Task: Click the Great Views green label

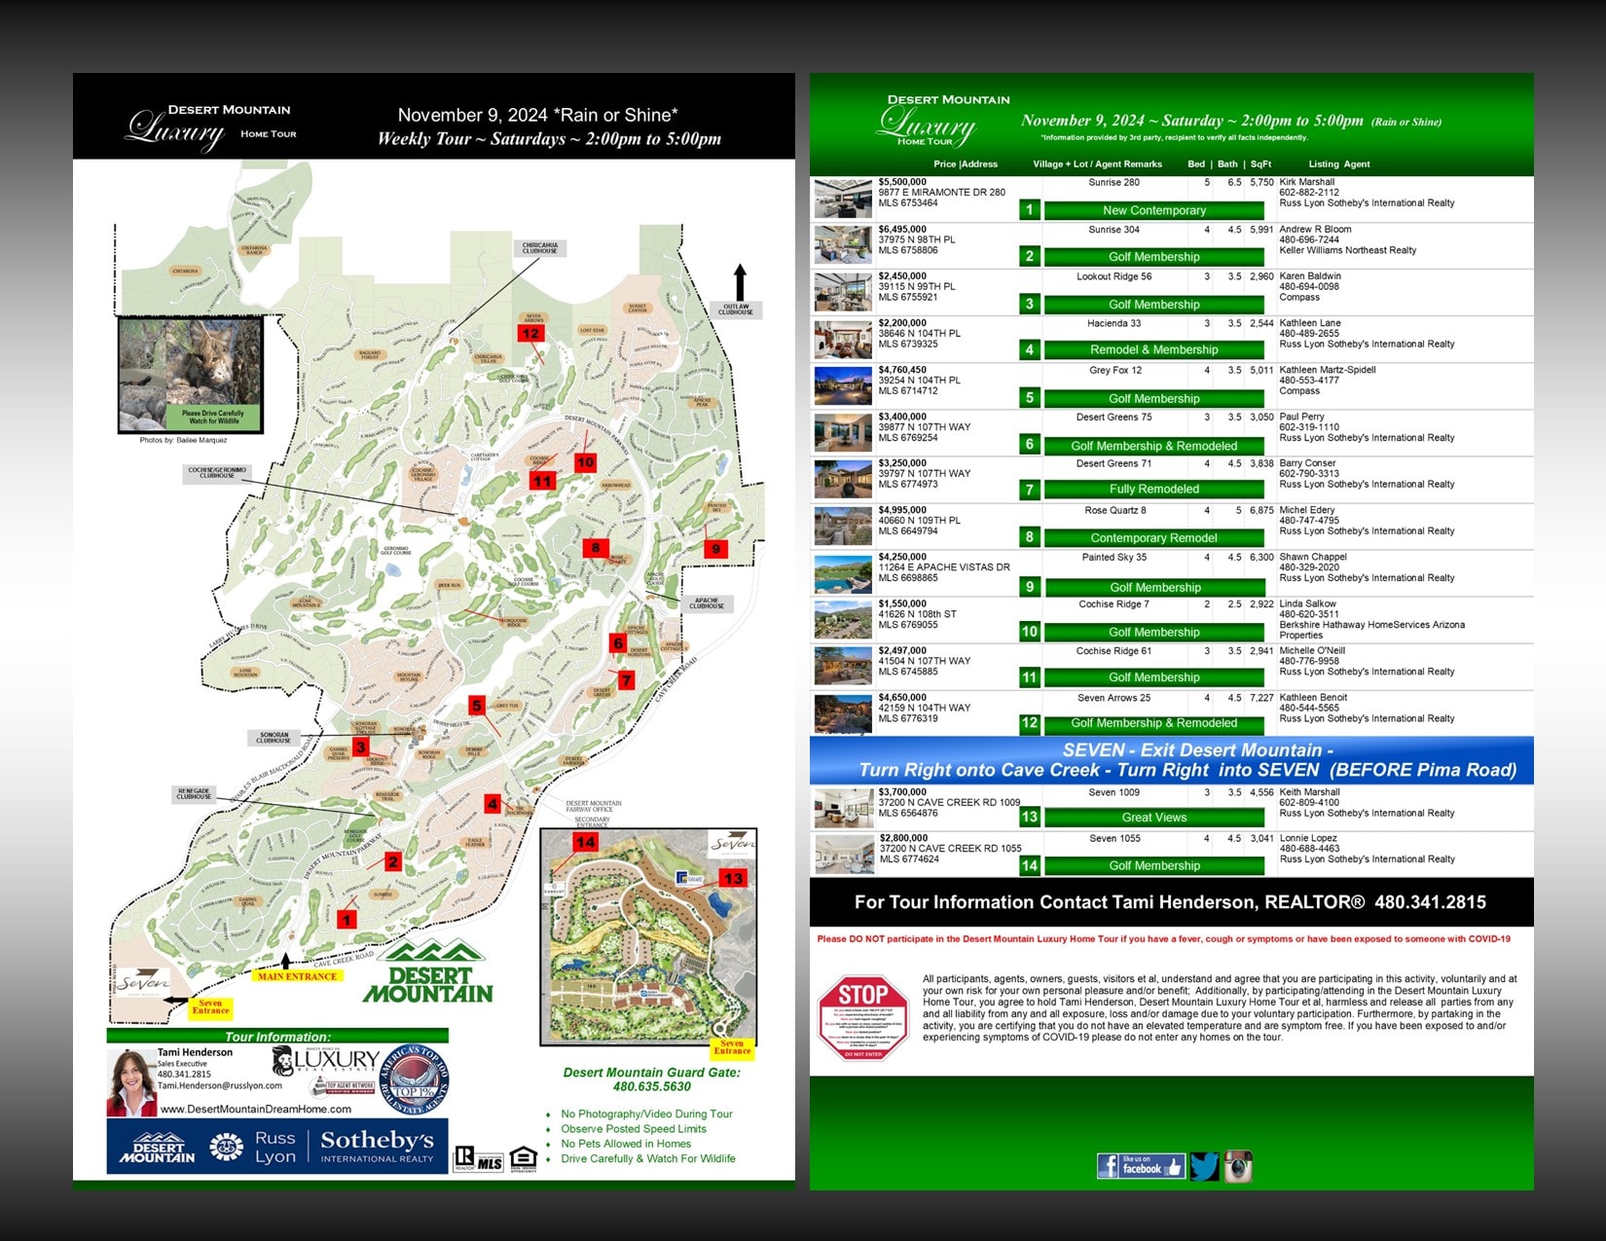Action: pyautogui.click(x=1153, y=818)
